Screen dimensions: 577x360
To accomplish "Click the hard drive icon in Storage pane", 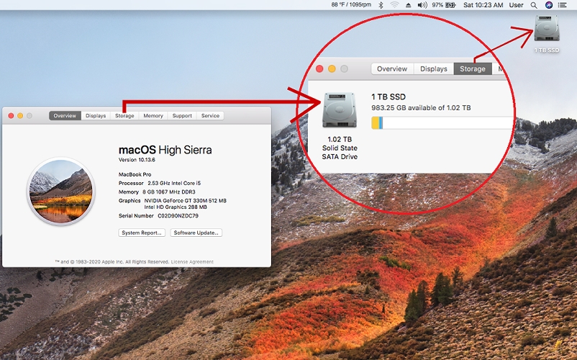I will coord(340,110).
